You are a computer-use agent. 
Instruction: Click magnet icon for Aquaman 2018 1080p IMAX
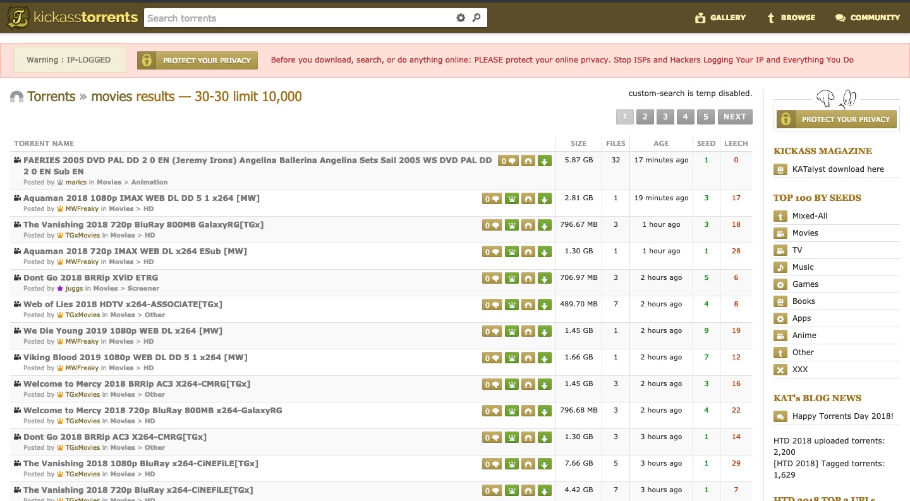pos(528,198)
